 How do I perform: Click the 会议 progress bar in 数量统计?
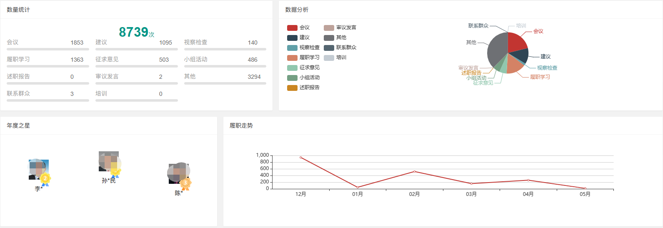click(48, 49)
